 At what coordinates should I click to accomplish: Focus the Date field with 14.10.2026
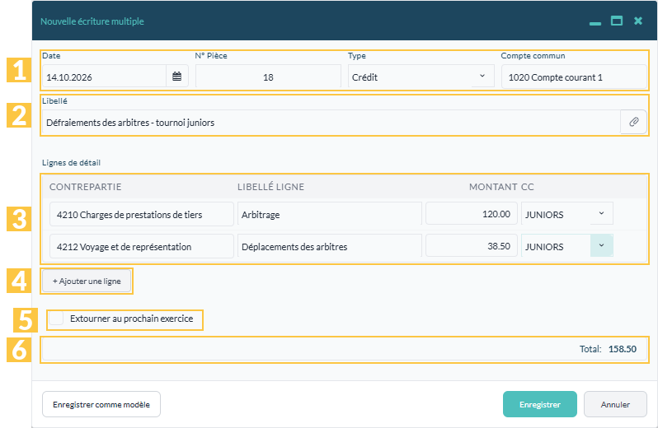pyautogui.click(x=104, y=77)
